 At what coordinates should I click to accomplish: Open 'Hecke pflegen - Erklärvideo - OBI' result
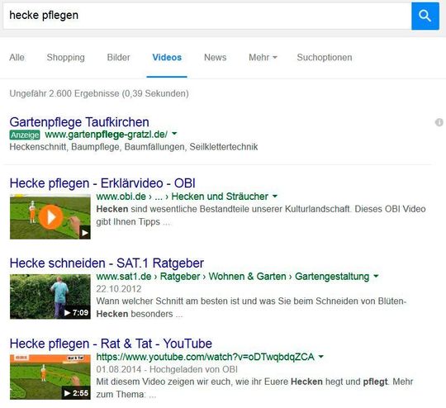point(102,183)
